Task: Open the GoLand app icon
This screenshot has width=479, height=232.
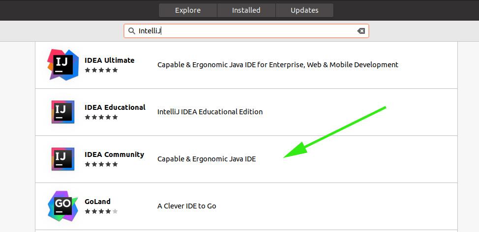Action: coord(63,206)
